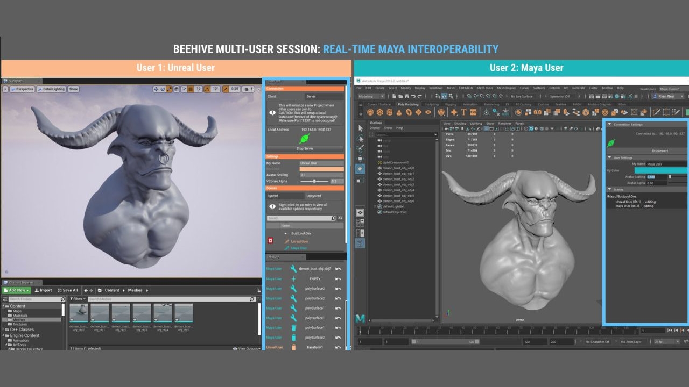Toggle rotation snapping icon in Unreal viewport
The height and width of the screenshot is (387, 689).
click(x=207, y=89)
